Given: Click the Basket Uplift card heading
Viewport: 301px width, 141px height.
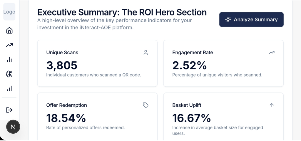Looking at the screenshot, I should [187, 105].
